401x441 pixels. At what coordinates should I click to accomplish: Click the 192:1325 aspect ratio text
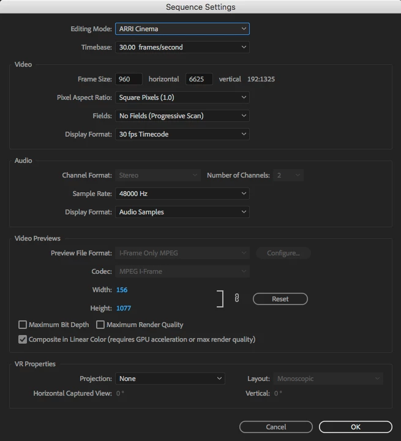pos(261,79)
